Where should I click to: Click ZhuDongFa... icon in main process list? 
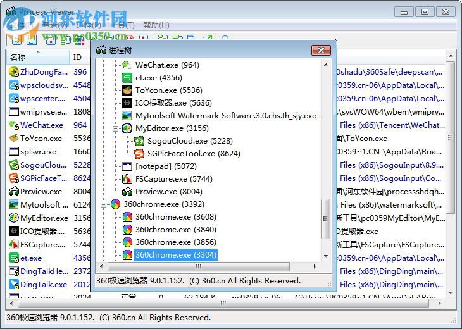click(x=14, y=72)
